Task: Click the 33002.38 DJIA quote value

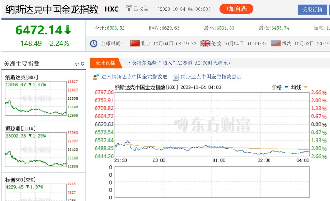Action: click(16, 136)
